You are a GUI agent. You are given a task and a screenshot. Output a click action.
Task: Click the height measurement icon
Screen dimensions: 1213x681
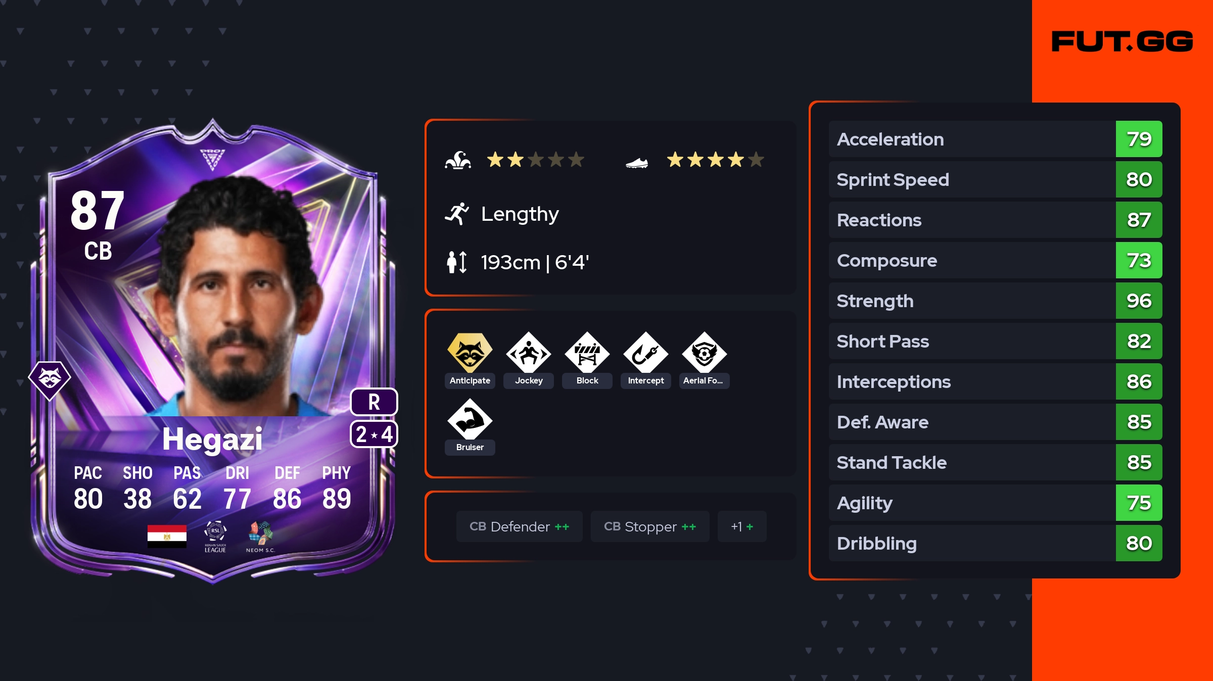click(x=457, y=262)
